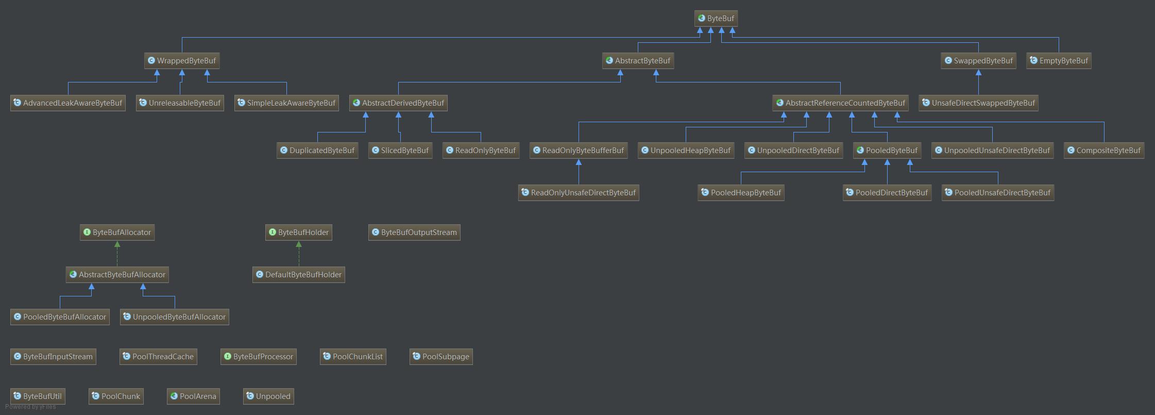
Task: Click the PooledByteBuf abstract class icon
Action: [860, 150]
